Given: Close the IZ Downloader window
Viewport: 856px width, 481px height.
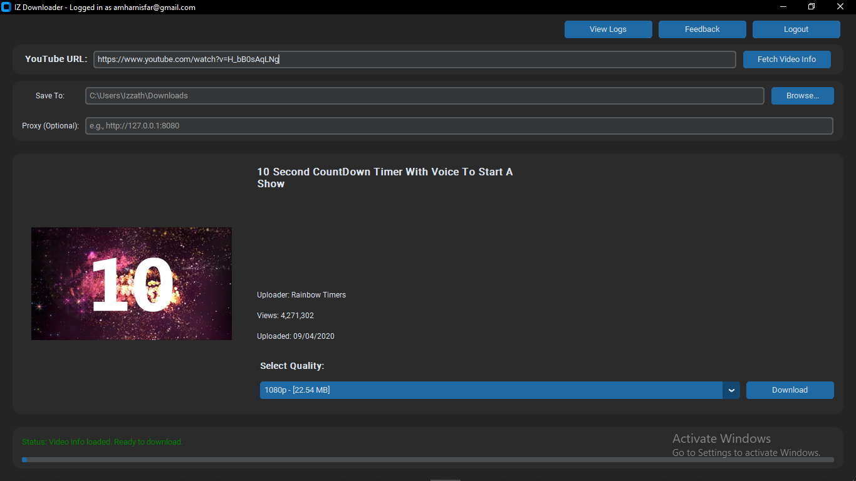Looking at the screenshot, I should (x=840, y=7).
